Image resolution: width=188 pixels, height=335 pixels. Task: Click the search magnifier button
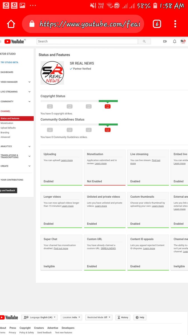[x=144, y=41]
